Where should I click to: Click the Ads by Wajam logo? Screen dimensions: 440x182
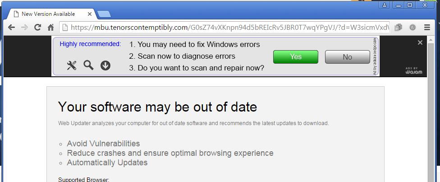[413, 71]
